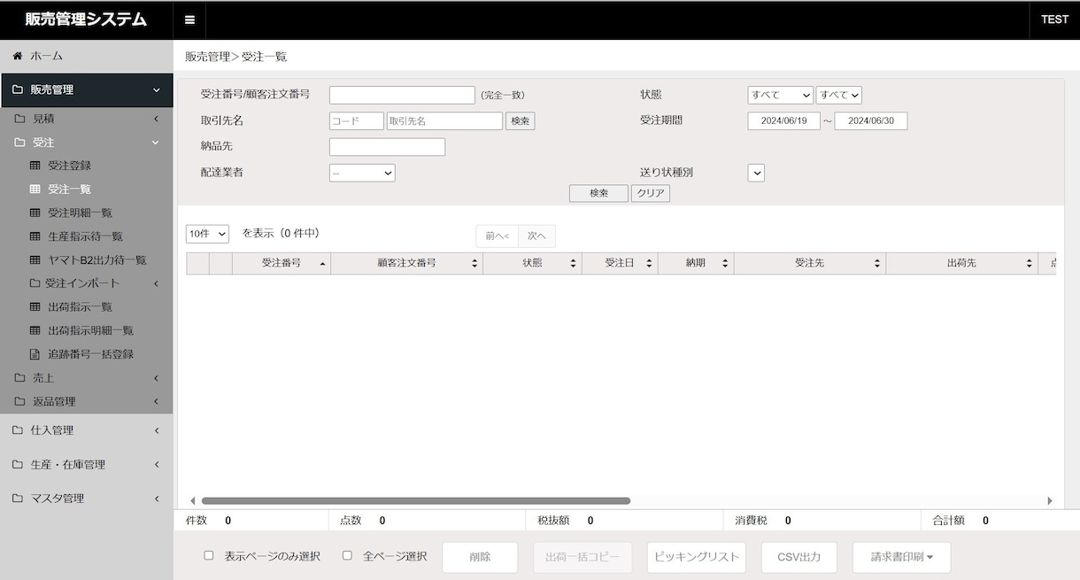Open the 請求書印刷 dropdown button
1080x580 pixels.
click(901, 558)
